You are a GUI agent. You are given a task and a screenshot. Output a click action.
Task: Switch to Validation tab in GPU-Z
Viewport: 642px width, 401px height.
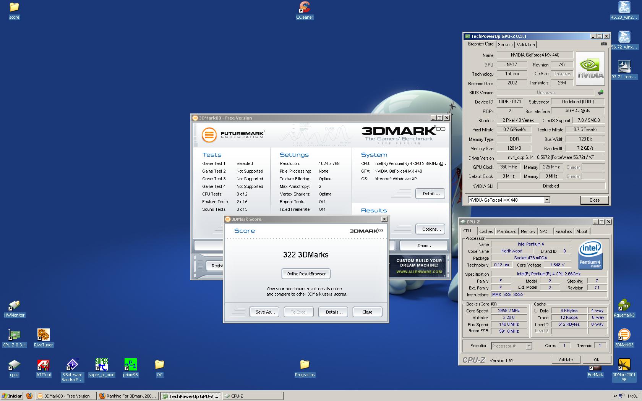526,45
